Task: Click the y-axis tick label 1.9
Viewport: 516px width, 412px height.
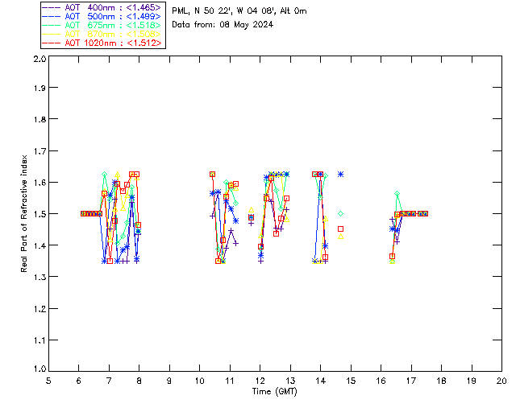Action: (x=40, y=88)
